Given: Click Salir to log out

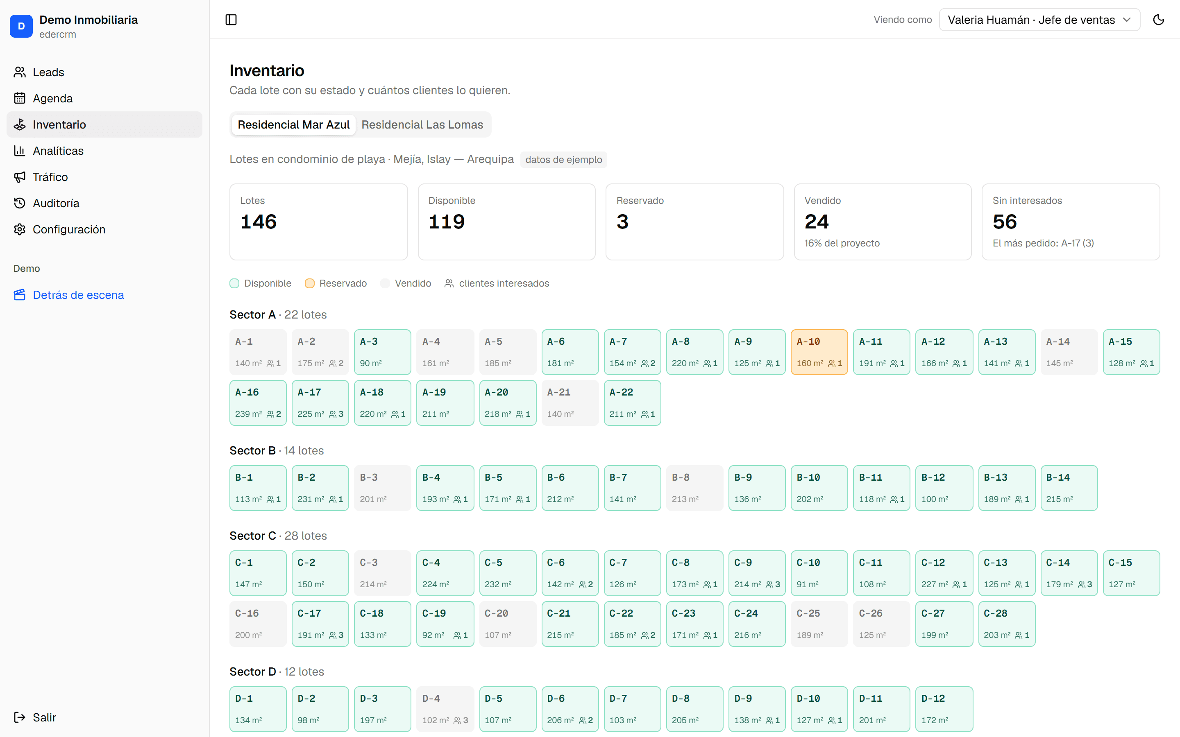Looking at the screenshot, I should pos(104,717).
